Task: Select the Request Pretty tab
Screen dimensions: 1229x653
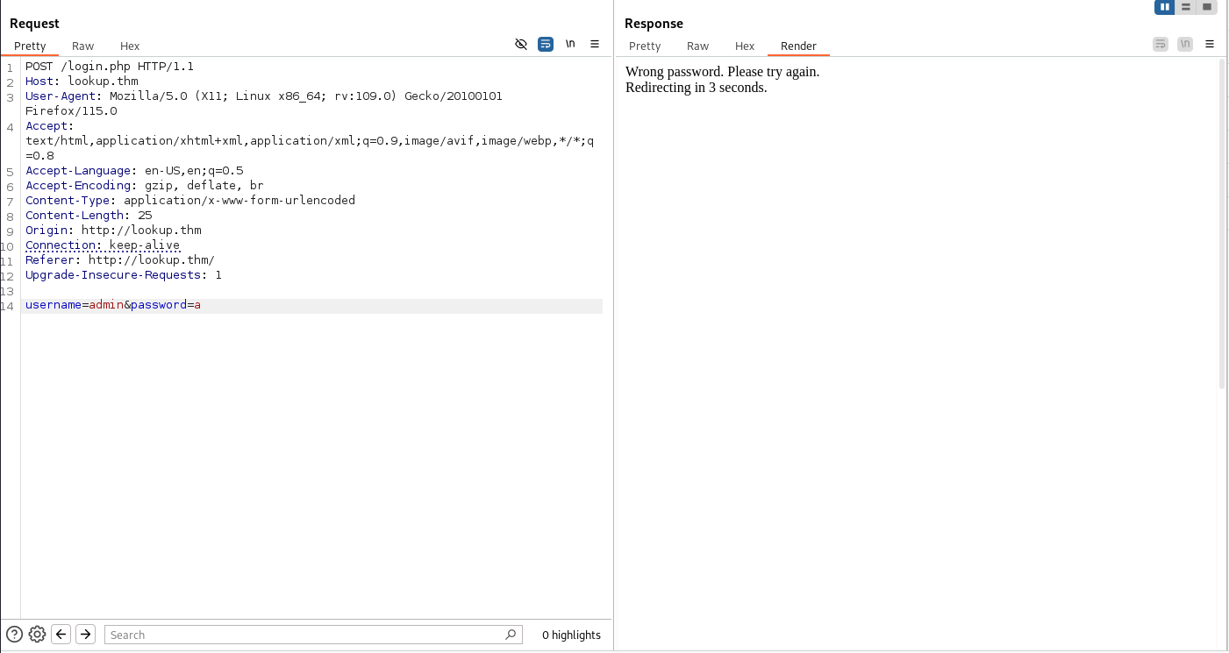Action: click(x=30, y=46)
